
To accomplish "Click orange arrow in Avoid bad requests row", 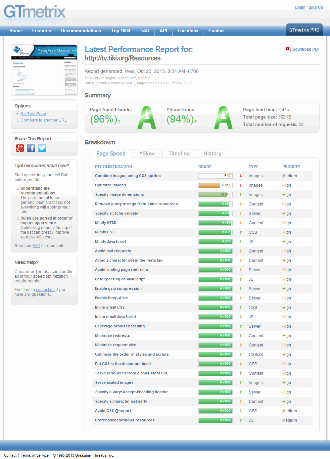I will click(241, 251).
